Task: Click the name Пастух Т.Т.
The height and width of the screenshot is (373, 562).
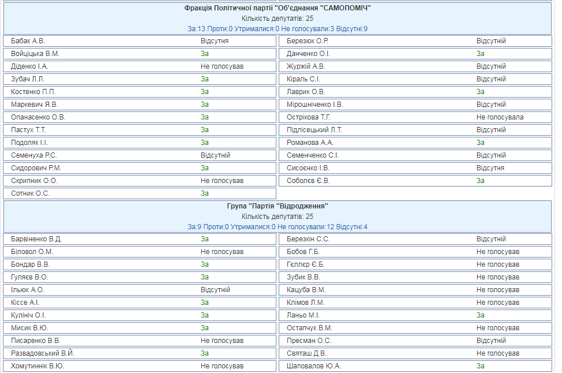Action: point(28,130)
